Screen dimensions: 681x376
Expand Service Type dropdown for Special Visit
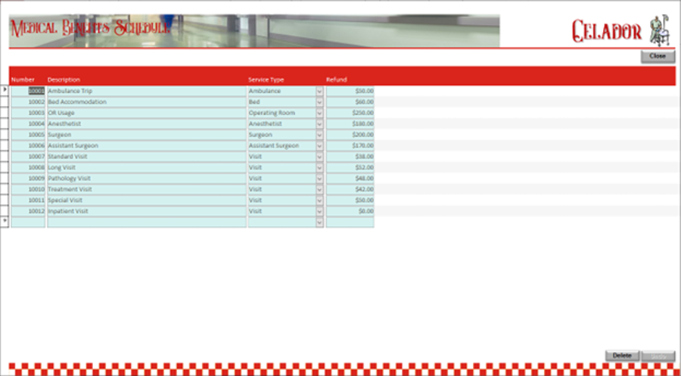pyautogui.click(x=319, y=200)
